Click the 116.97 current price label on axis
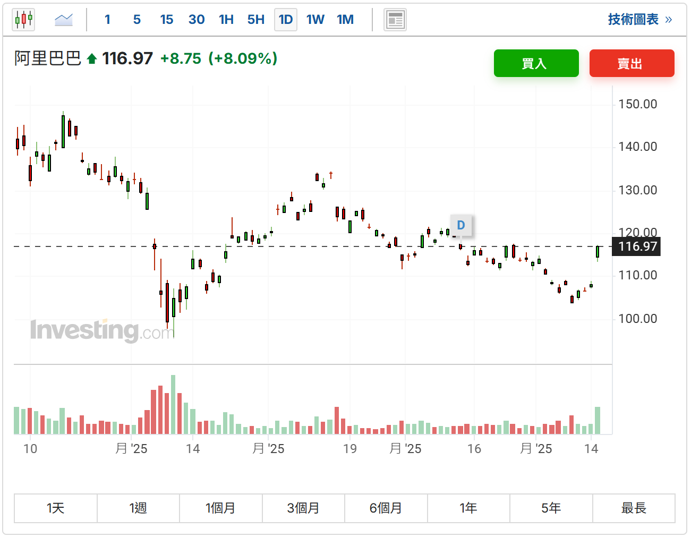Viewport: 691px width, 537px height. click(x=636, y=246)
